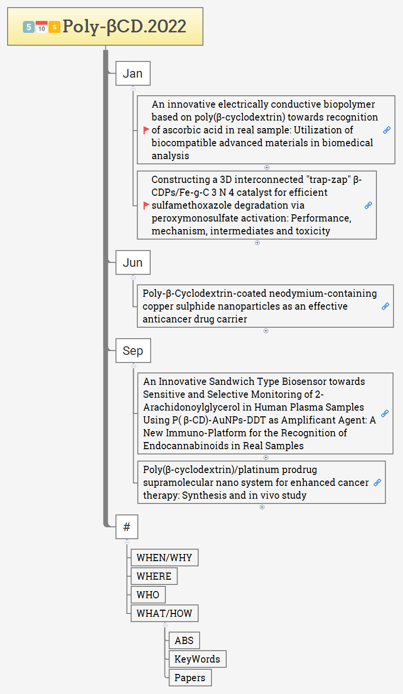Collapse the WHAT/HOW subtopics
Screen dimensions: 403x694
coord(165,625)
